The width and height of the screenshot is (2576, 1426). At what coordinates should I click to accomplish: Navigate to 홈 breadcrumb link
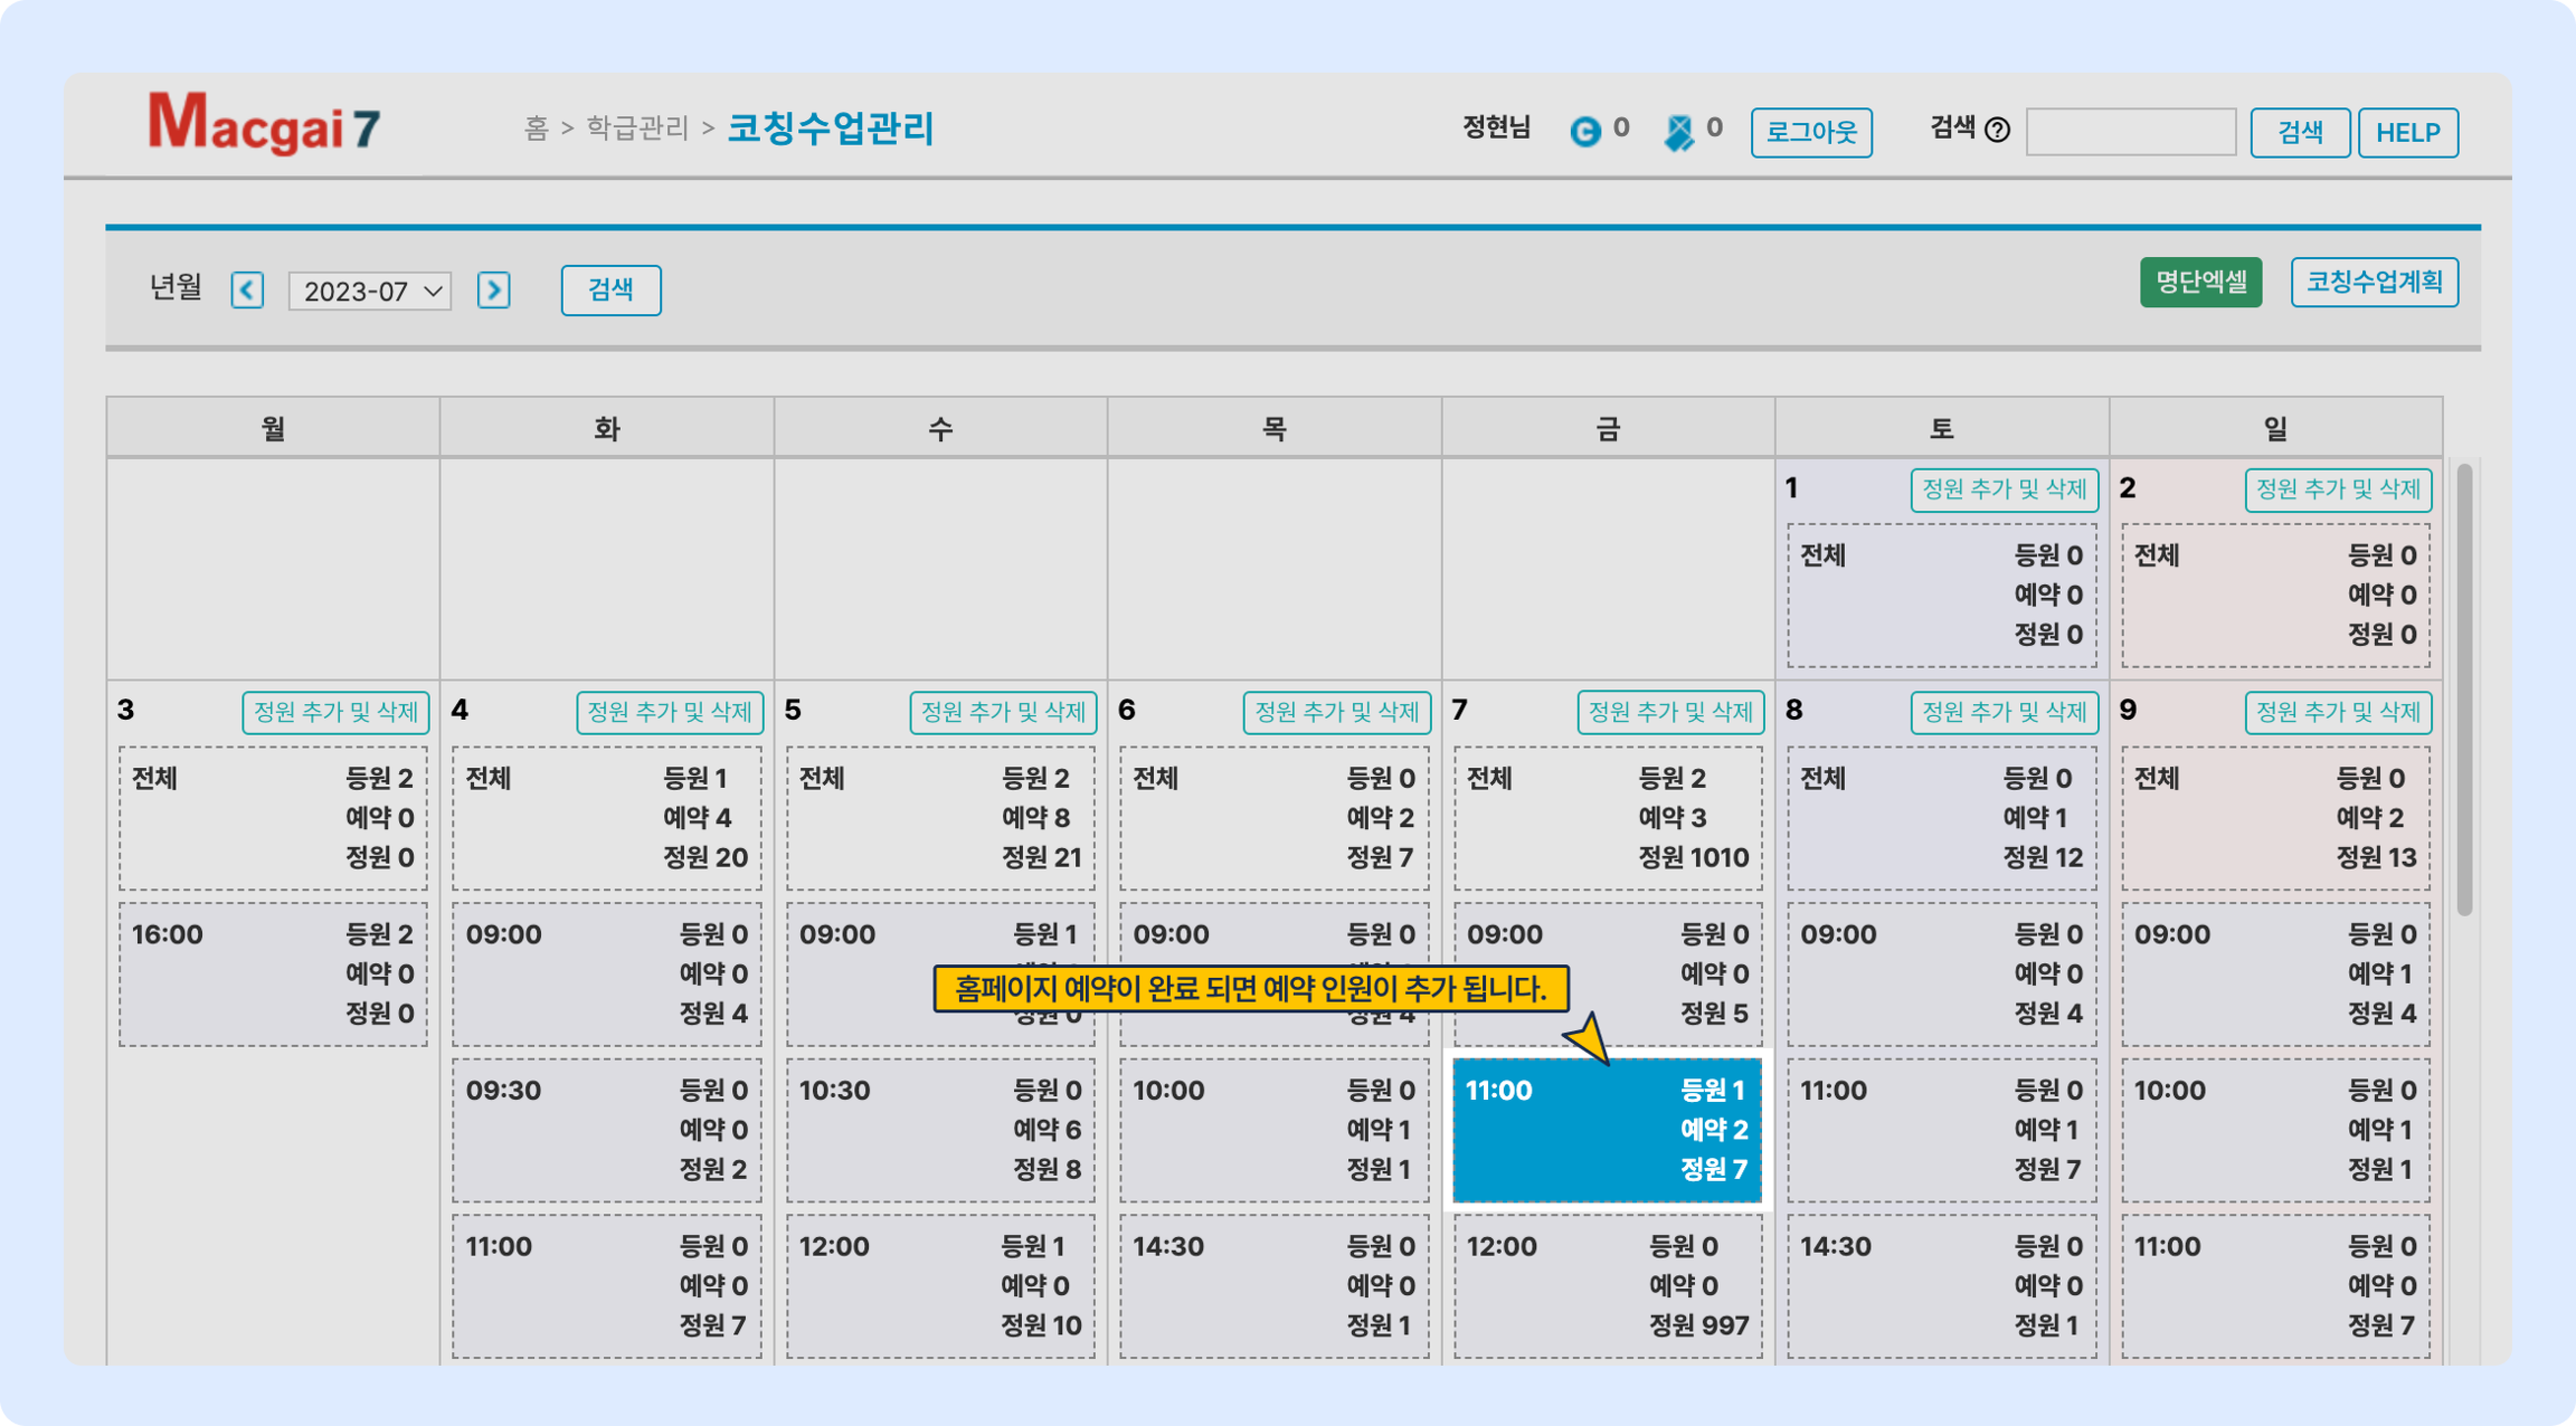(536, 128)
